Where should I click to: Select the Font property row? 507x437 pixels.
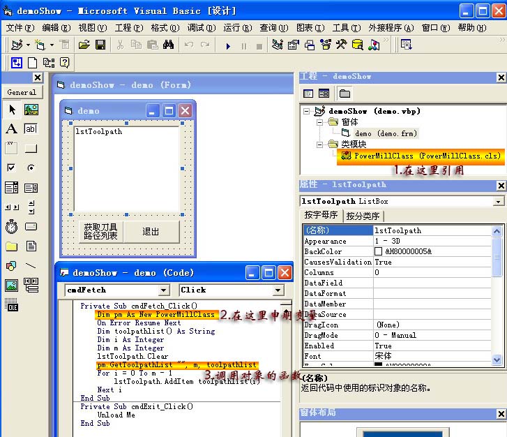[398, 357]
